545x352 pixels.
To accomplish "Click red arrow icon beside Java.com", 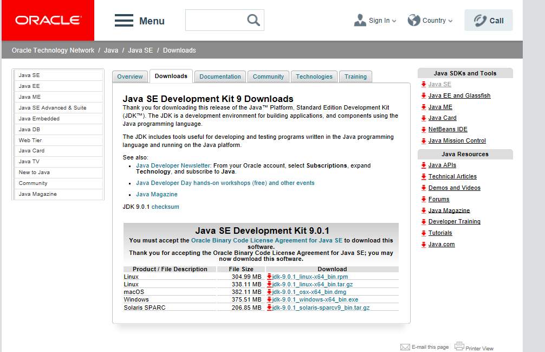I will pyautogui.click(x=423, y=245).
